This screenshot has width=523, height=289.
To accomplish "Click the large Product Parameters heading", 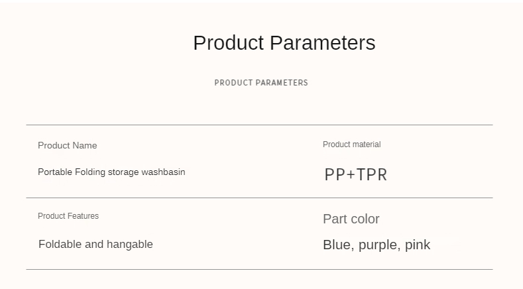I will 284,43.
